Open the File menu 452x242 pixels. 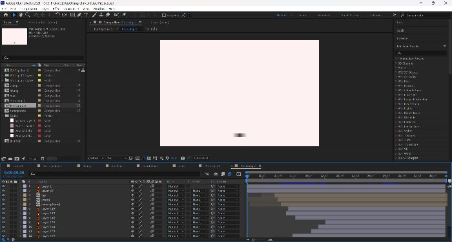pyautogui.click(x=4, y=9)
